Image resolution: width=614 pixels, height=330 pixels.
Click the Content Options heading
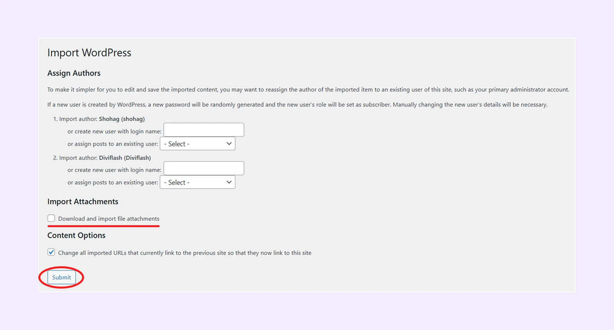click(x=76, y=236)
